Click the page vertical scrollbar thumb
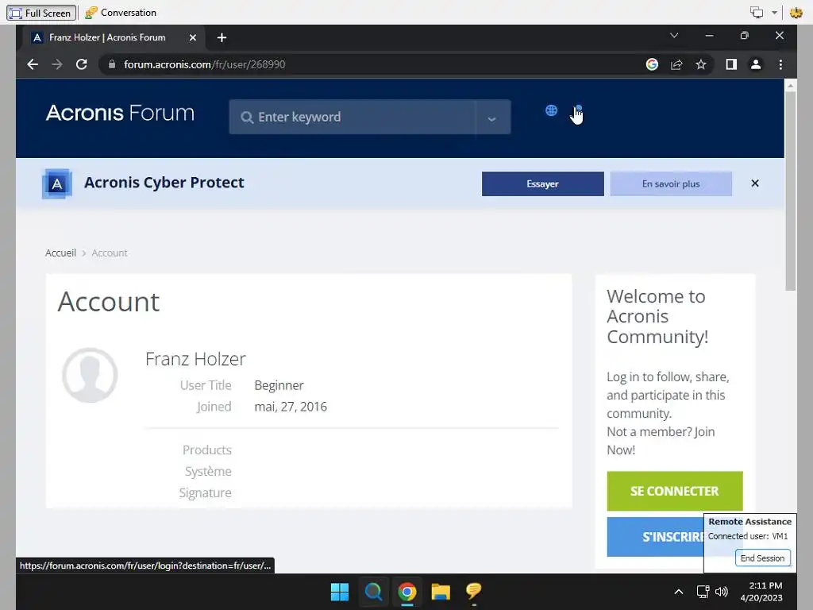The image size is (813, 610). click(x=790, y=191)
